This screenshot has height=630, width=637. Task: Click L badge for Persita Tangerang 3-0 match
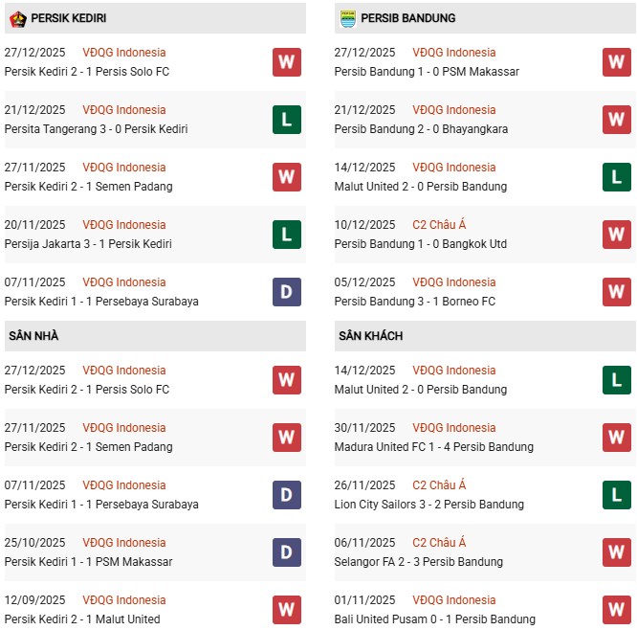point(287,120)
